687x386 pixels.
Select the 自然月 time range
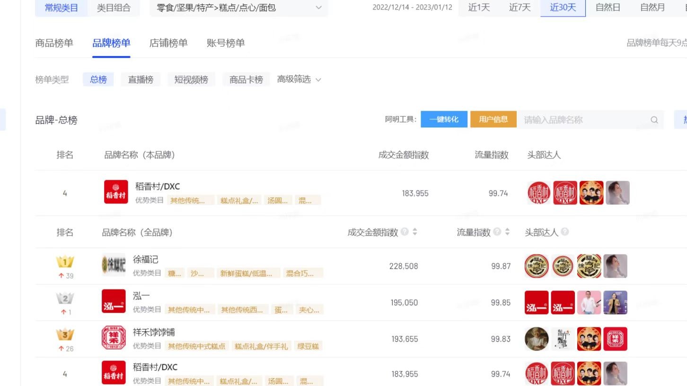(x=652, y=8)
